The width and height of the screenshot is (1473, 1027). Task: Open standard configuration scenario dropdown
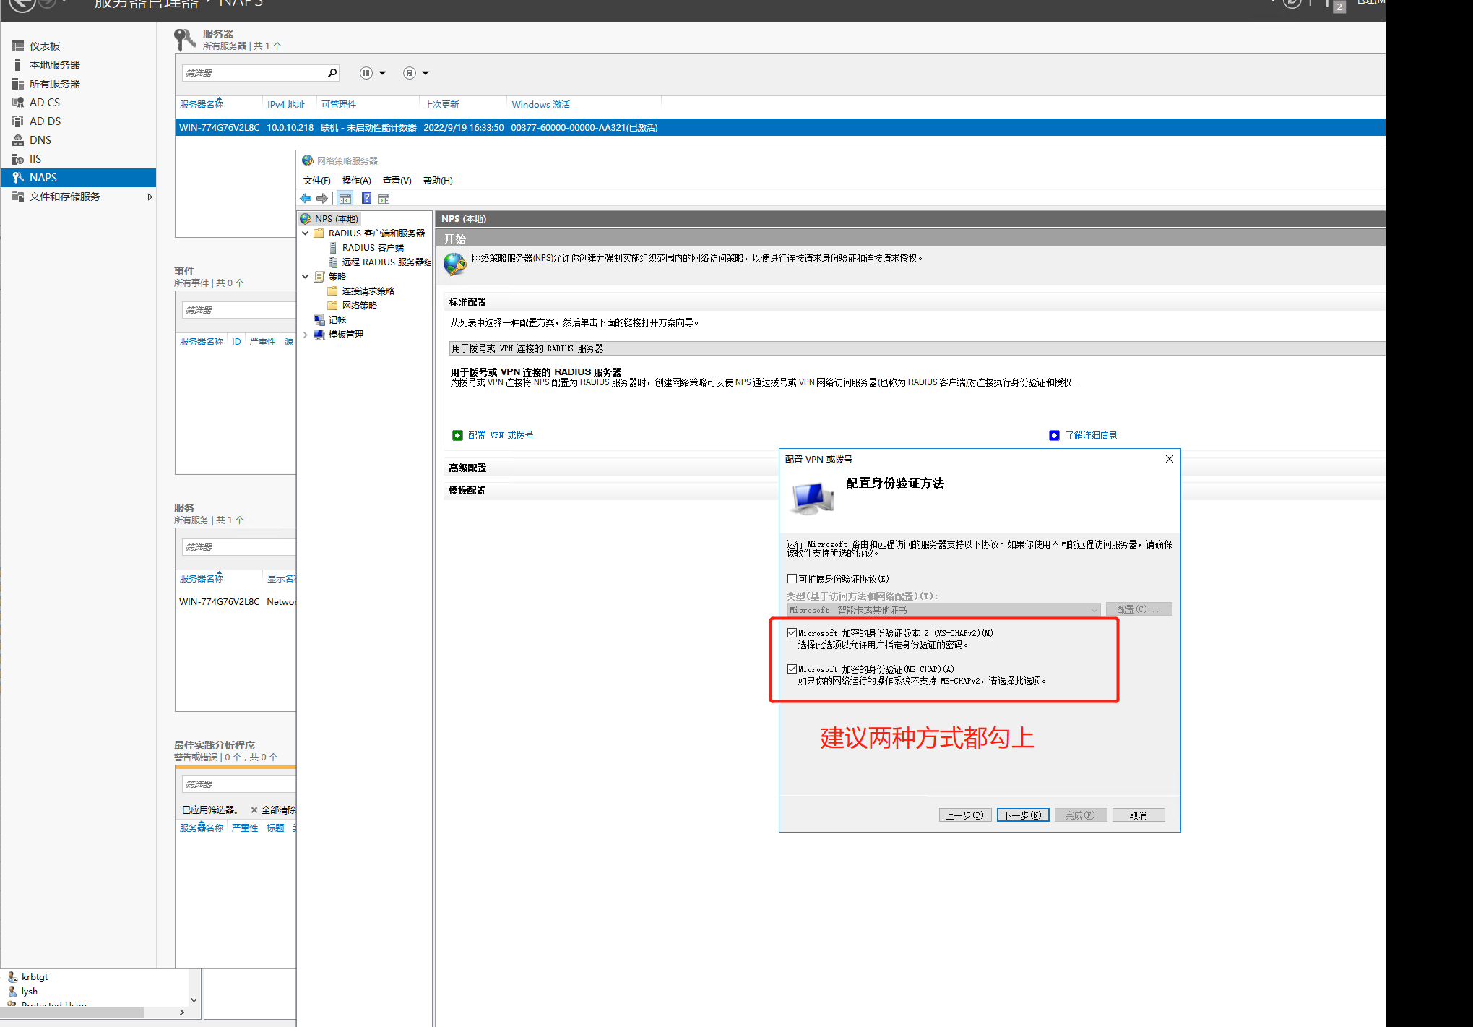(917, 348)
